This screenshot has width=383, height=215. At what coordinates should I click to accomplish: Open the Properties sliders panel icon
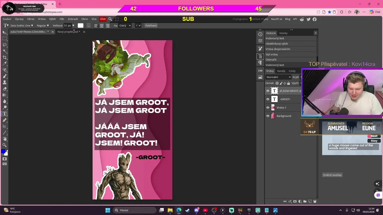[x=260, y=41]
